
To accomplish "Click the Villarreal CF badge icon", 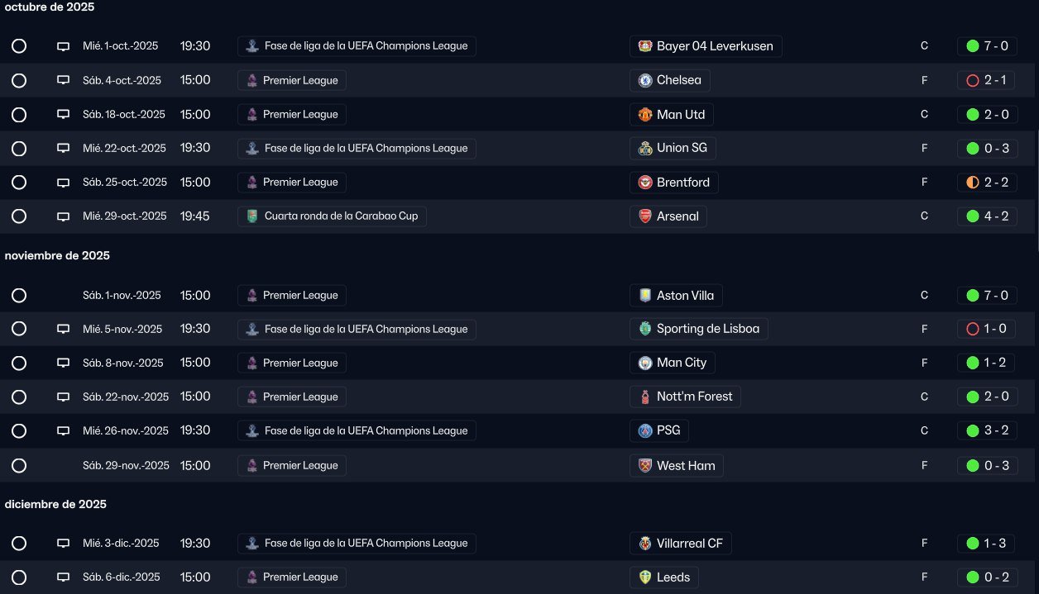I will click(x=645, y=544).
